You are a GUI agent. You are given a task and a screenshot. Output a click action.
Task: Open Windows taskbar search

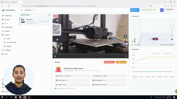tap(7, 97)
